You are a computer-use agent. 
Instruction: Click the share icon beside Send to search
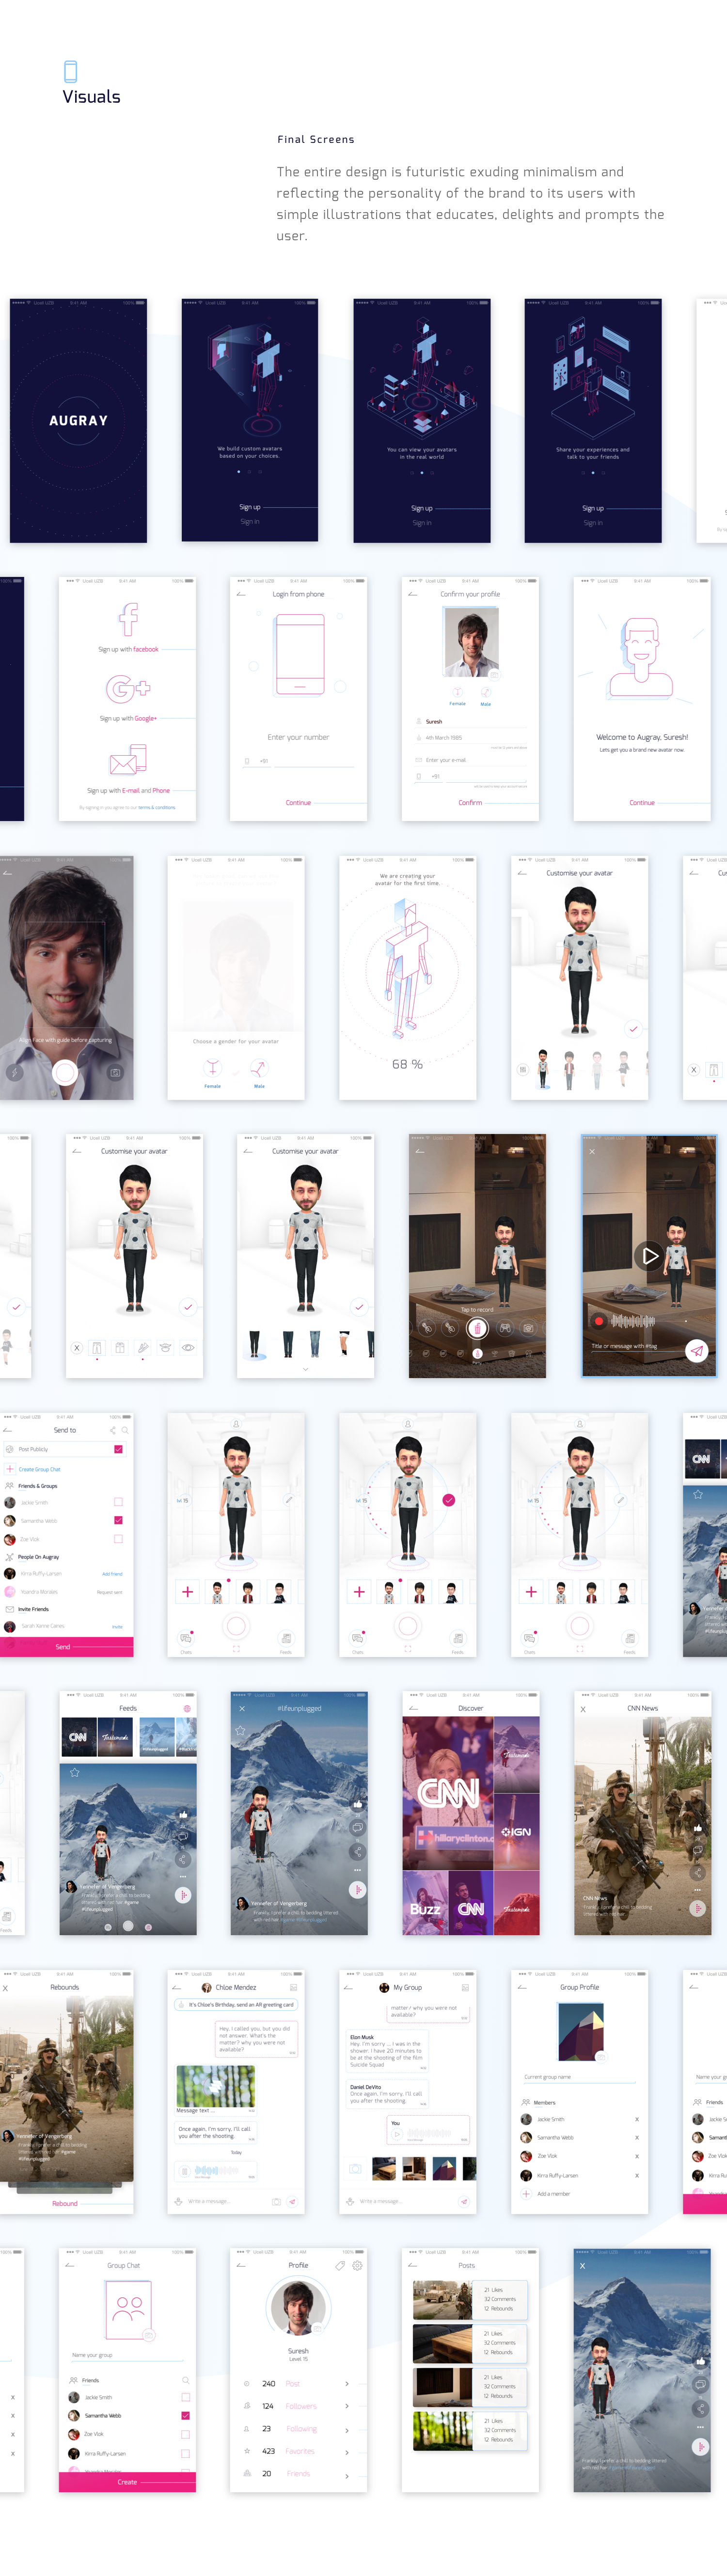tap(112, 1430)
